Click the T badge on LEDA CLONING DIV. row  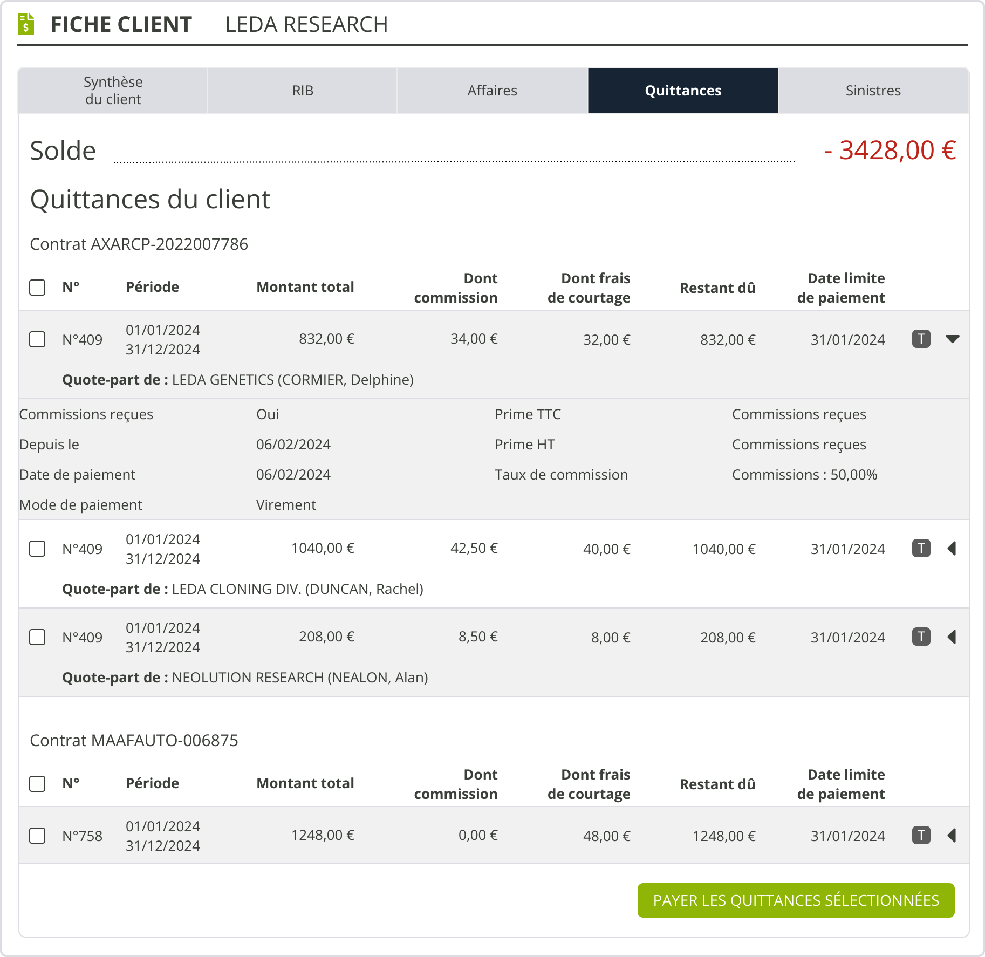(921, 548)
